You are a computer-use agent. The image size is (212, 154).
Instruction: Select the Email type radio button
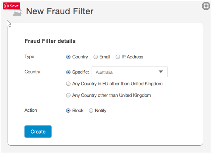[x=96, y=57]
